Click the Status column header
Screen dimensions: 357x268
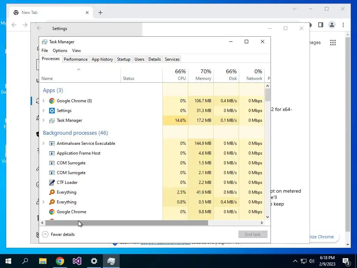(142, 75)
